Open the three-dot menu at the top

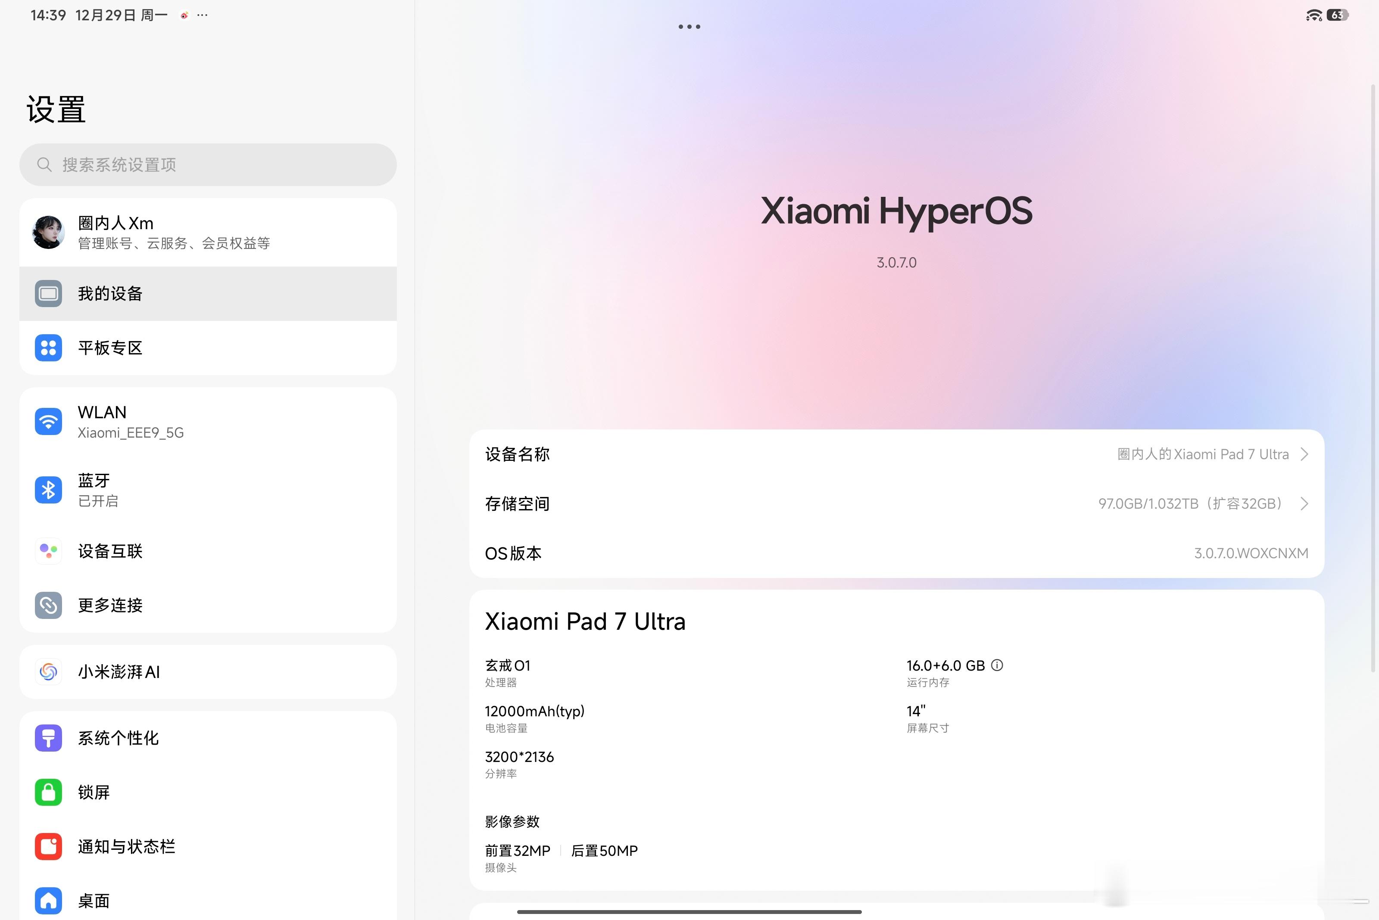coord(689,26)
